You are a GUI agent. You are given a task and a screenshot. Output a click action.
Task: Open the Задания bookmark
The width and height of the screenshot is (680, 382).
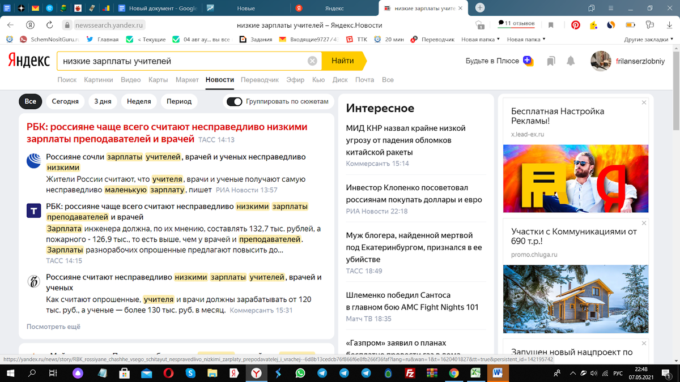click(x=256, y=40)
